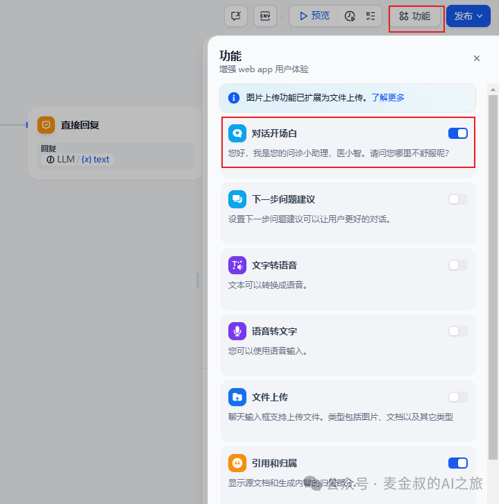This screenshot has height=504, width=499.
Task: Start the 预览 preview run
Action: (314, 16)
